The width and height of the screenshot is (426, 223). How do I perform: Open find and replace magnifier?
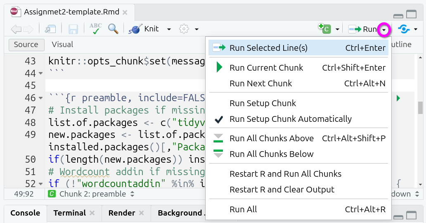click(x=113, y=28)
